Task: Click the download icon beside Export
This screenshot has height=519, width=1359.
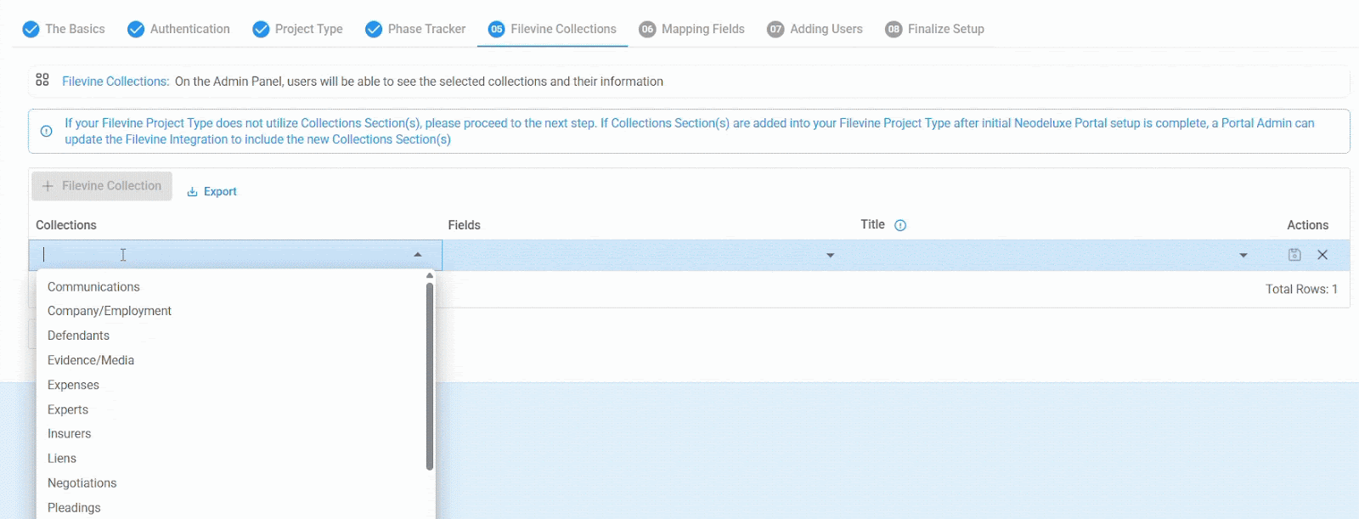Action: tap(192, 192)
